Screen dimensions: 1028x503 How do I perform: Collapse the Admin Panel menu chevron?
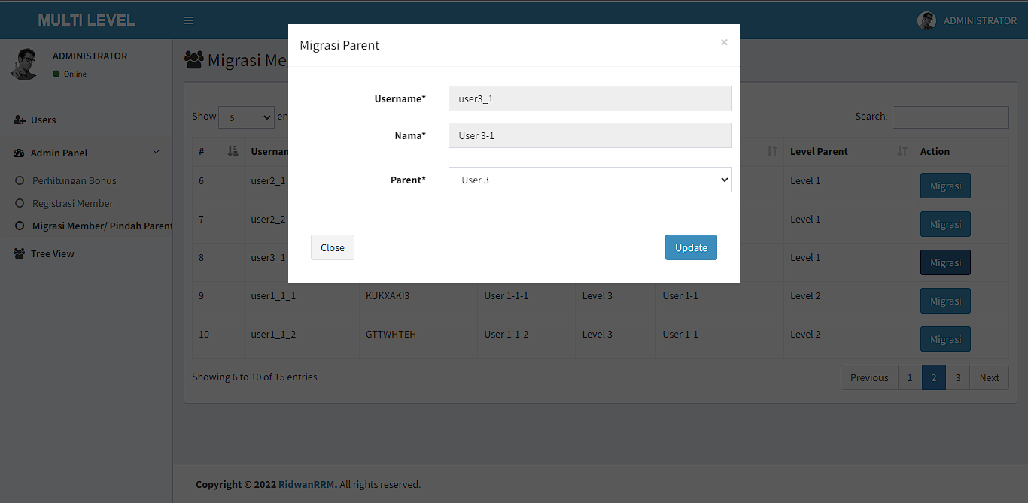tap(157, 152)
